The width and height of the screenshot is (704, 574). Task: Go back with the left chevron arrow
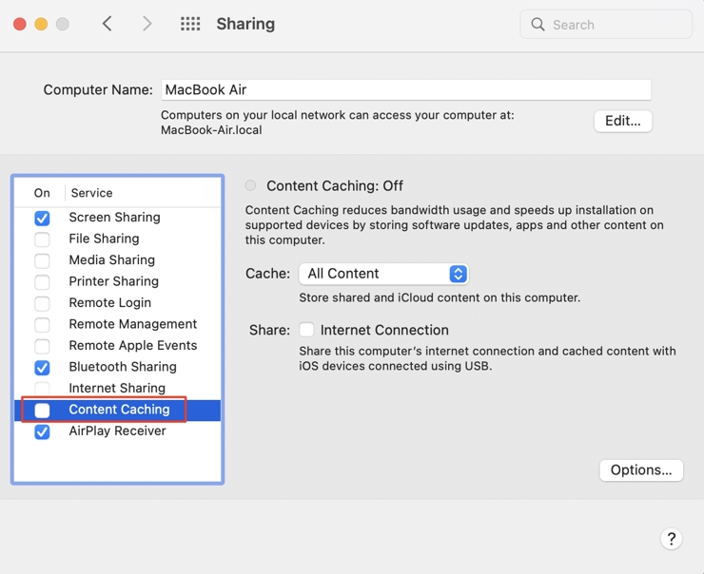pos(107,24)
